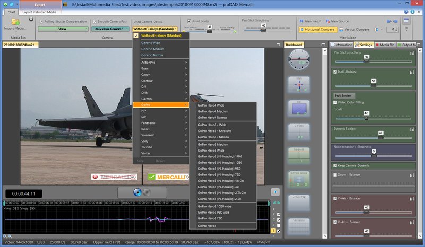Select GoPro Hero2 720 preset
Viewport: 425px width, 247px height.
tap(223, 218)
